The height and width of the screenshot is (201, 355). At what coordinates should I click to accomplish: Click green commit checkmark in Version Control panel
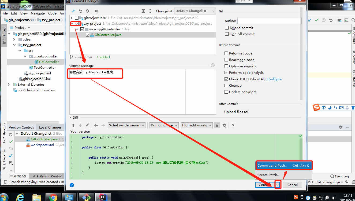pos(11,141)
